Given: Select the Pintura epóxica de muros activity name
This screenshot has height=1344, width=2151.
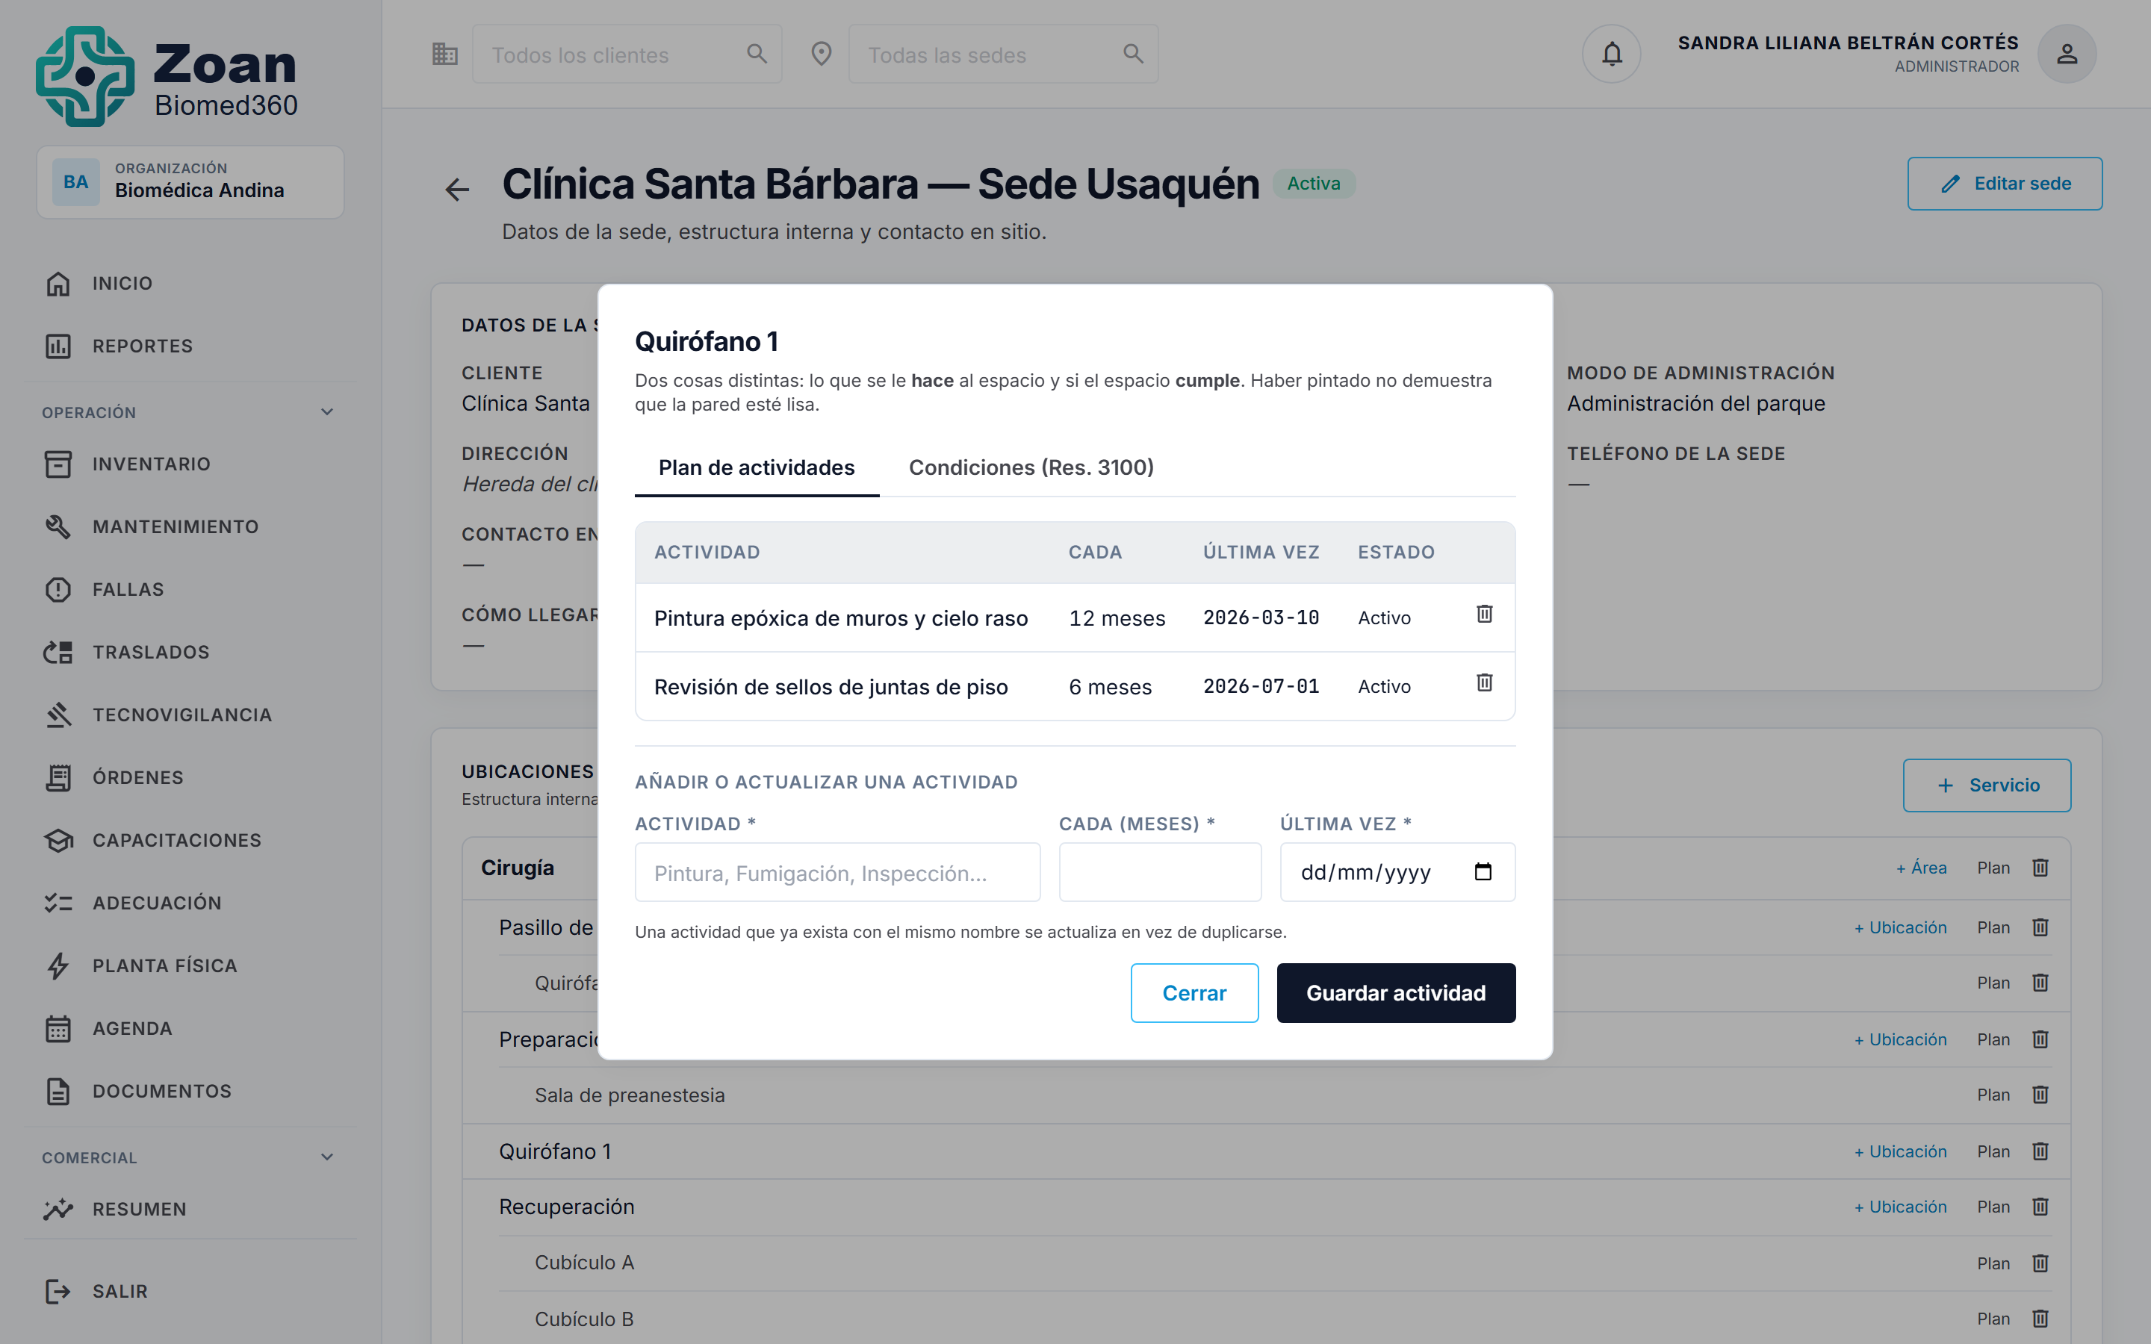Looking at the screenshot, I should coord(841,619).
